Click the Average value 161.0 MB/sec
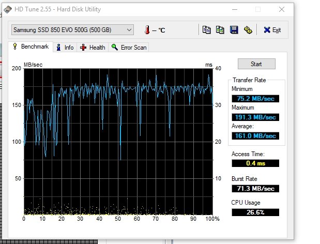320x244 pixels. (255, 135)
